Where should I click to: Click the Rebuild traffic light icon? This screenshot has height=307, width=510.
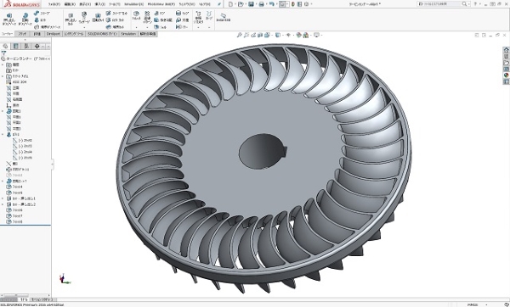[x=293, y=4]
